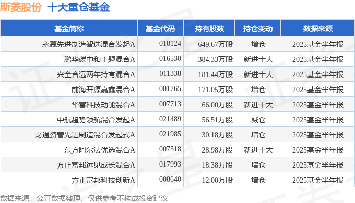355x203 pixels.
Task: Click the 减仓 status cell
Action: click(x=258, y=120)
